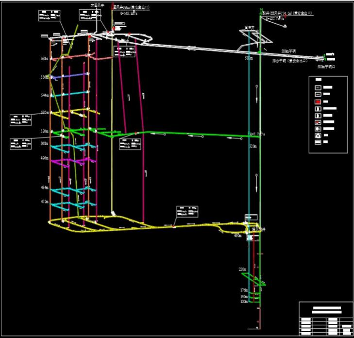354x338 pixels.
Task: Click the "484m" level label
Action: [x=45, y=187]
